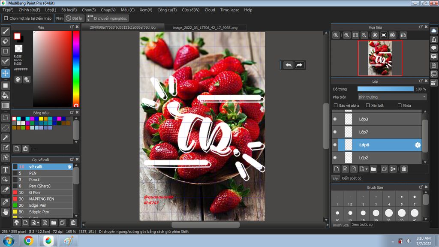Hide the Lớp2 layer visibility dot

pyautogui.click(x=335, y=158)
